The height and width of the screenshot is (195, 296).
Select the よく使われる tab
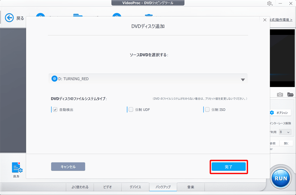(80, 187)
